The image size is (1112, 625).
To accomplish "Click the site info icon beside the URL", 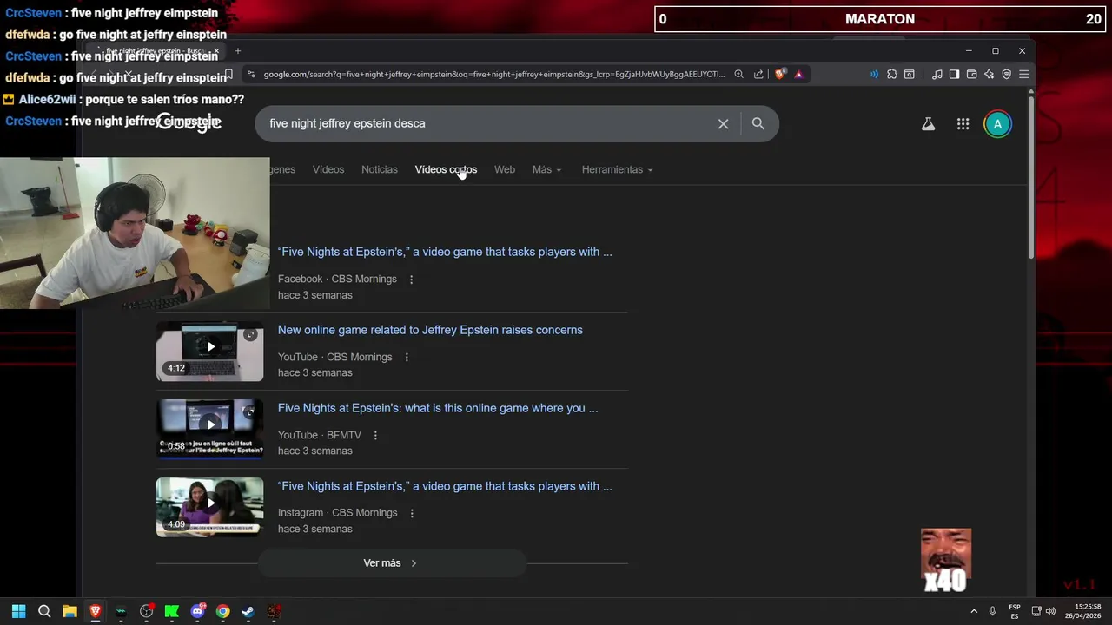I will point(251,75).
